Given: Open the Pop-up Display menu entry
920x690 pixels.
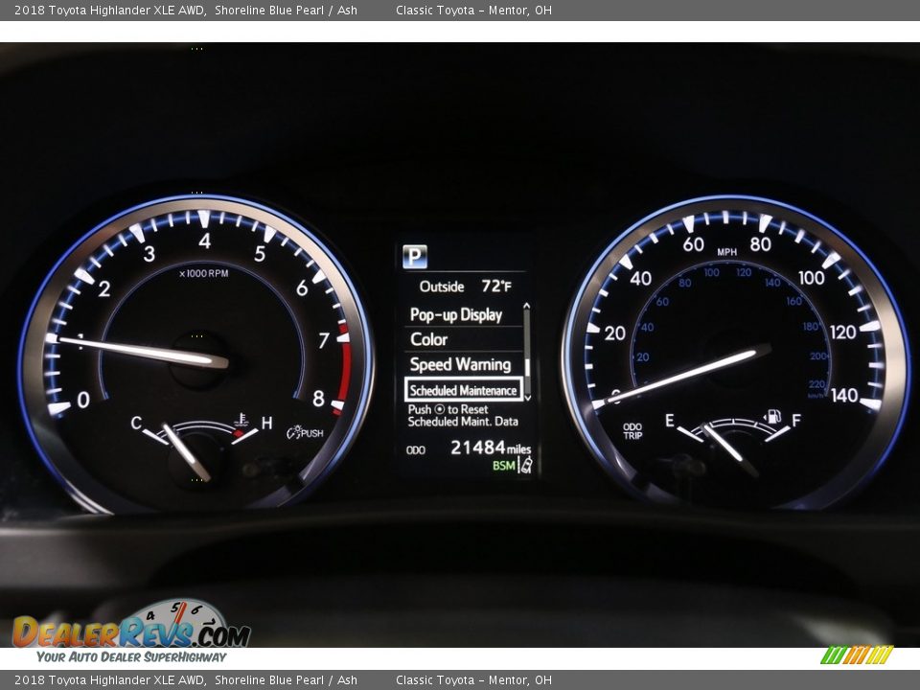Looking at the screenshot, I should (x=456, y=314).
